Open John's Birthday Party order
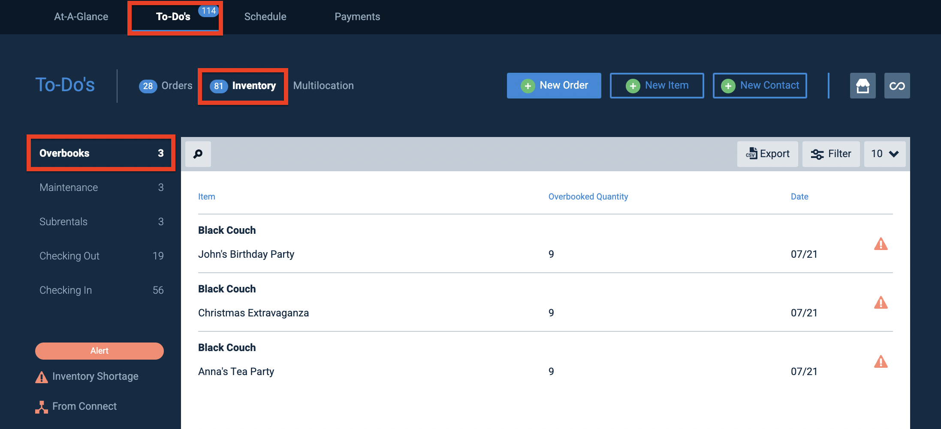Image resolution: width=941 pixels, height=429 pixels. [246, 254]
